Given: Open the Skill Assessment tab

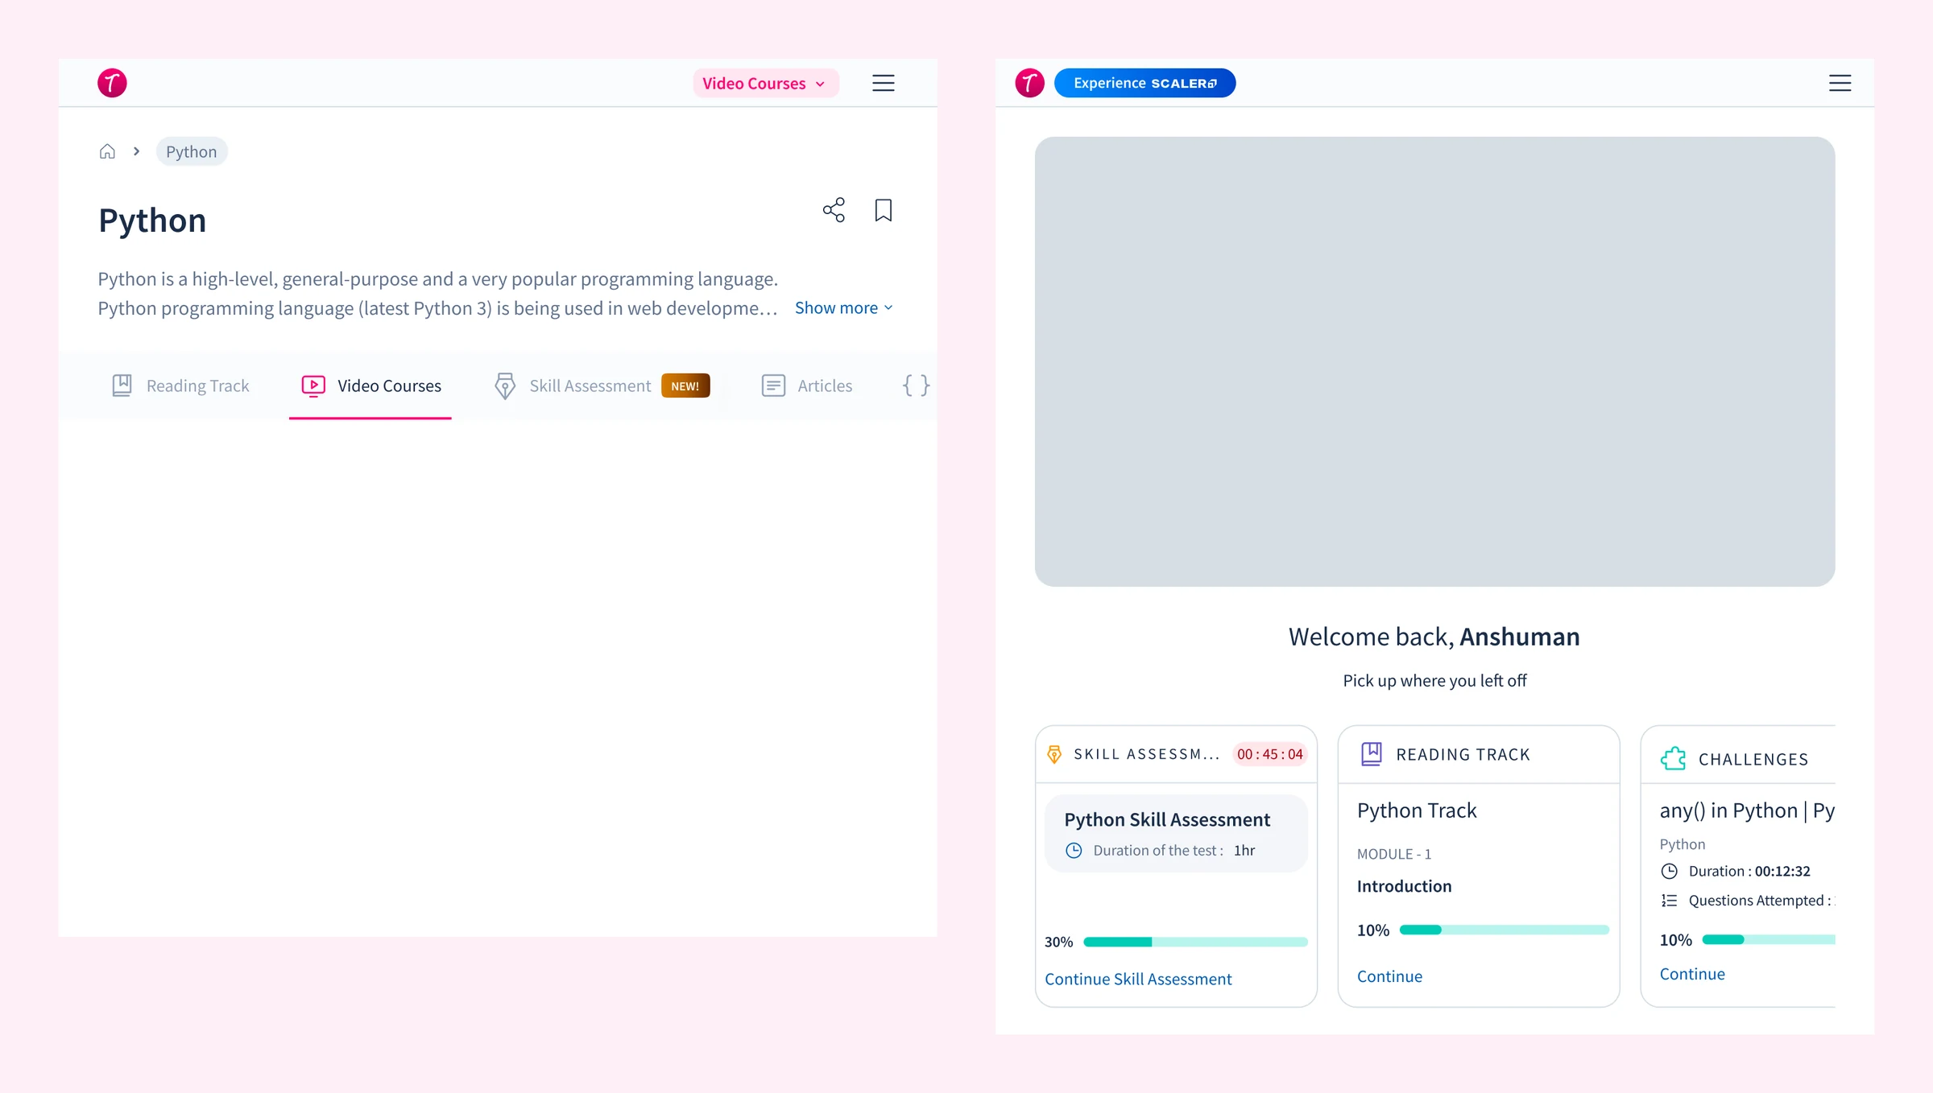Looking at the screenshot, I should point(602,386).
